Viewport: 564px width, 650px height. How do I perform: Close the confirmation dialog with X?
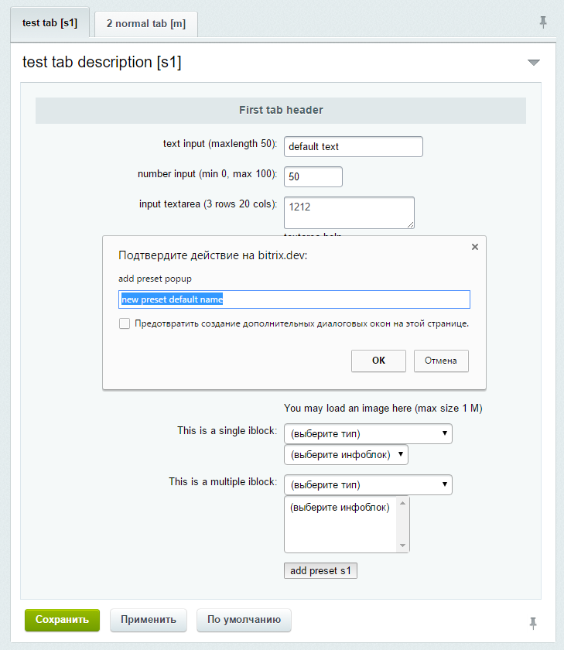(x=475, y=247)
